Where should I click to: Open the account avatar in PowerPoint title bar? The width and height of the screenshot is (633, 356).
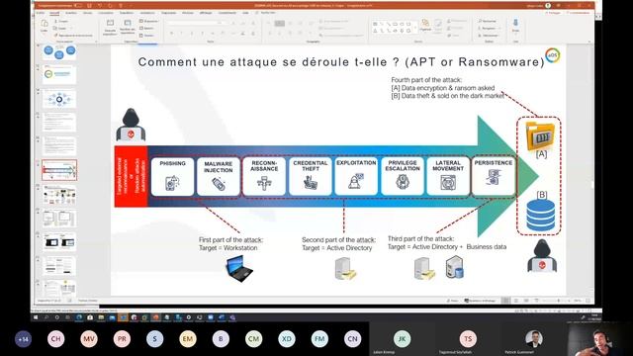tap(548, 5)
